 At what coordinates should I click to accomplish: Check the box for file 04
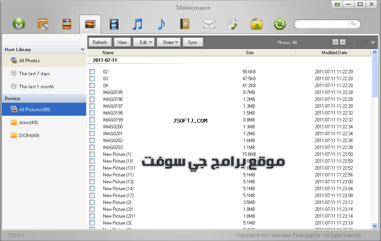(x=92, y=85)
